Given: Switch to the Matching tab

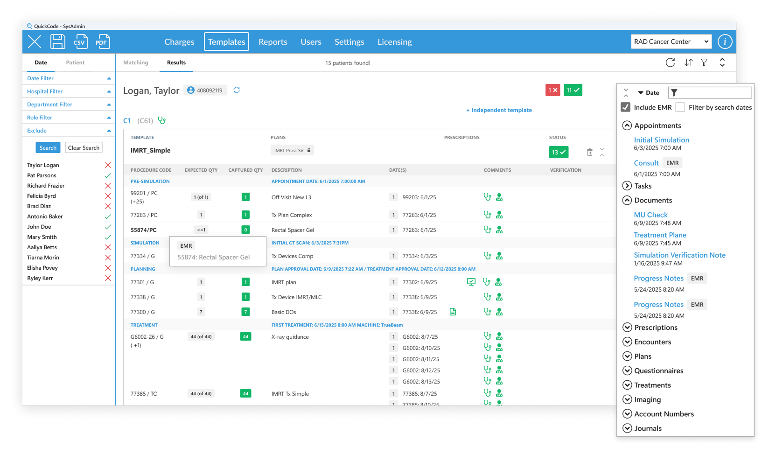Looking at the screenshot, I should [136, 63].
